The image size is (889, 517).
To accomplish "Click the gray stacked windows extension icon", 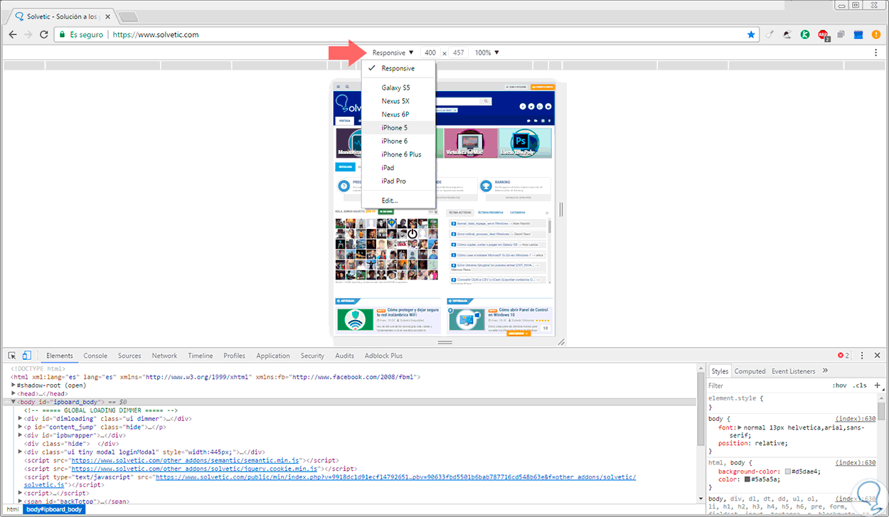I will 841,34.
